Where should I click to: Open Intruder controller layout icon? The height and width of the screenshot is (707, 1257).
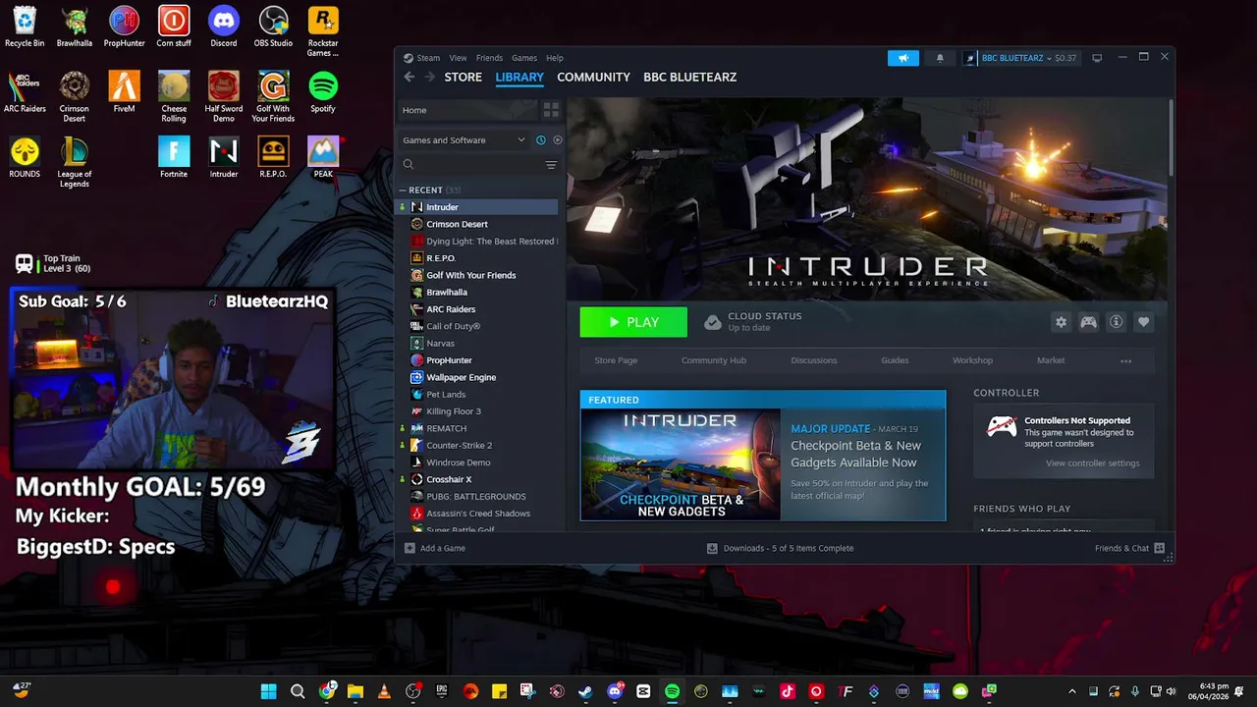tap(1088, 322)
